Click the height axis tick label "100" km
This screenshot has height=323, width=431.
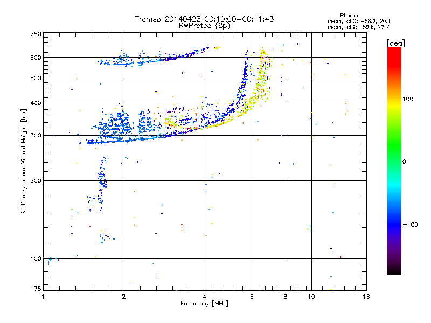[36, 259]
